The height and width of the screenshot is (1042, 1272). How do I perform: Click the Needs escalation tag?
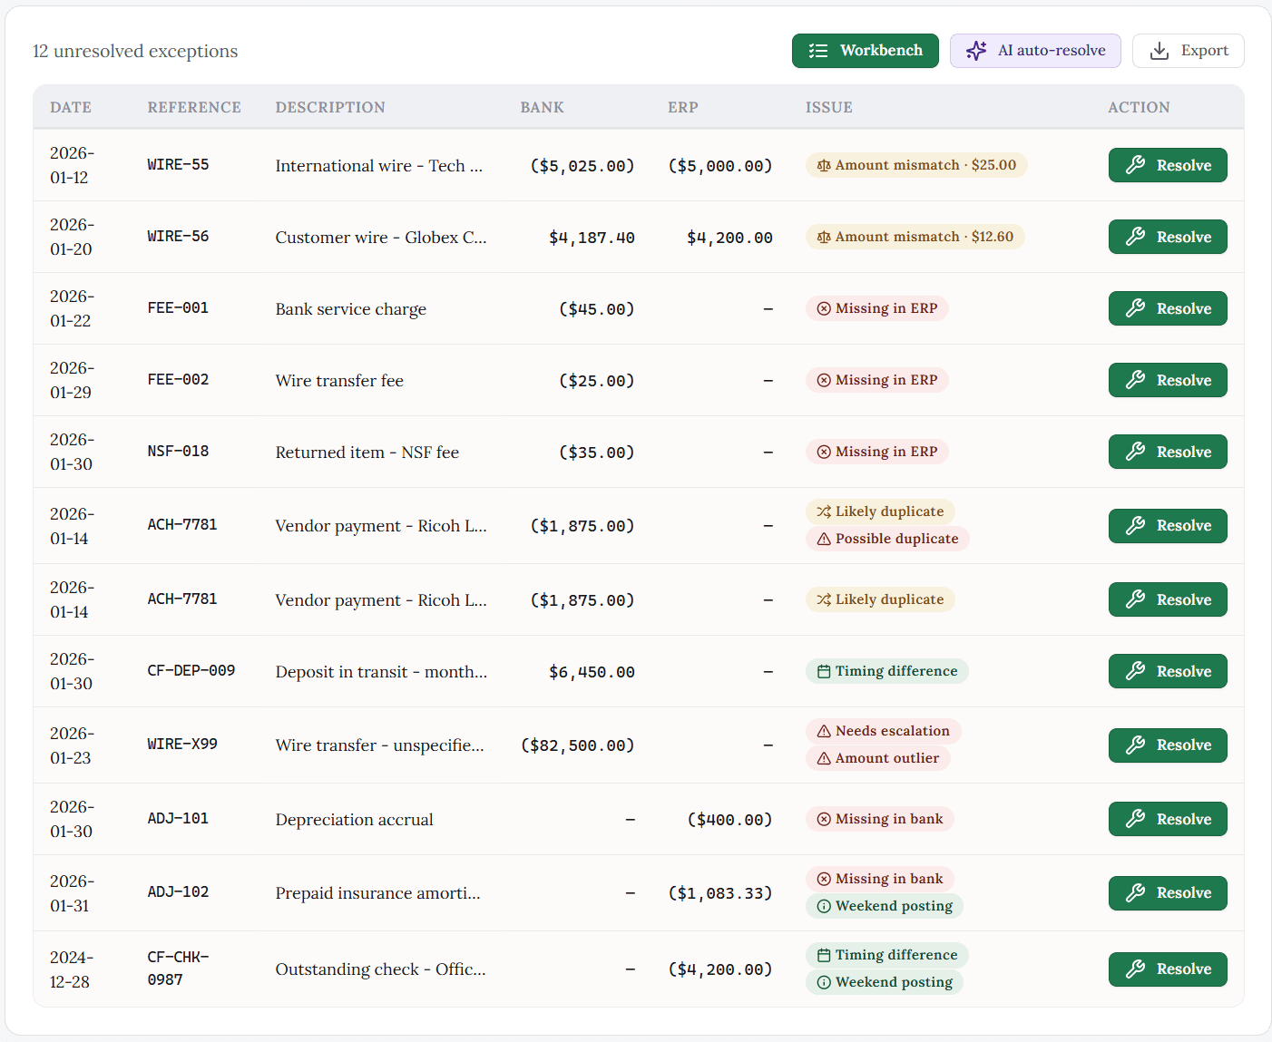point(884,731)
